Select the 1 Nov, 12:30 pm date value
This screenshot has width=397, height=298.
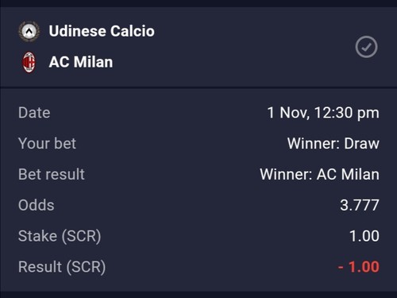tap(323, 113)
